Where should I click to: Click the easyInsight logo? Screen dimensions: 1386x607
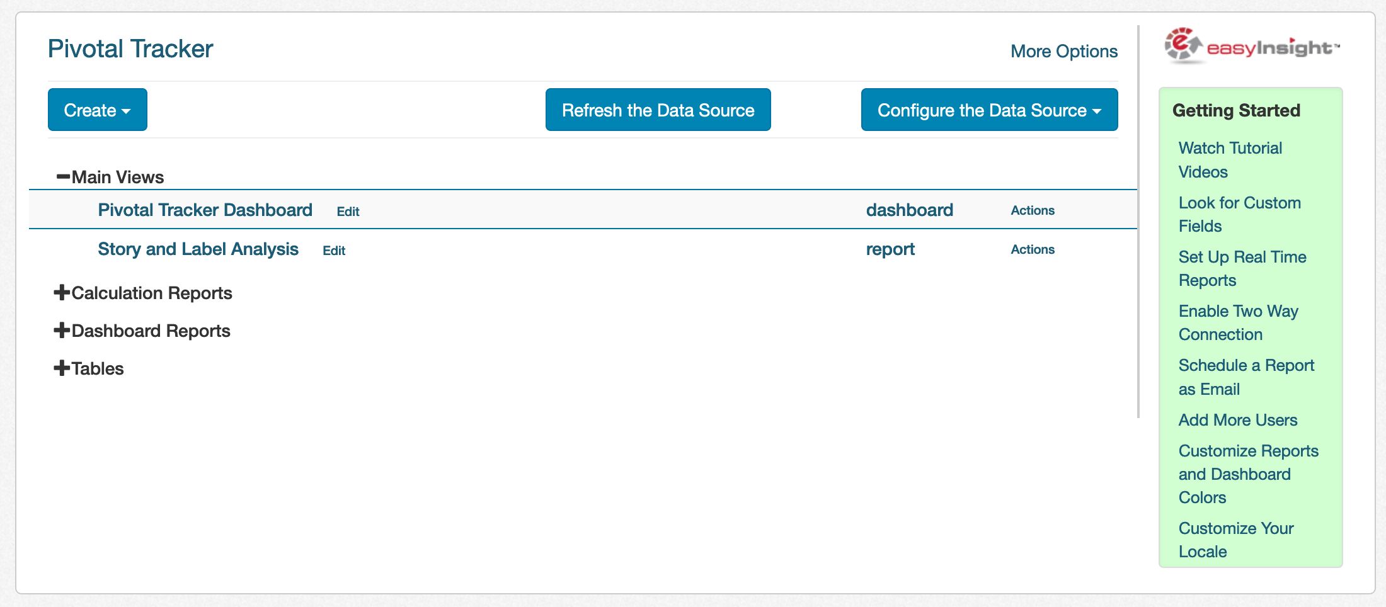[x=1251, y=46]
